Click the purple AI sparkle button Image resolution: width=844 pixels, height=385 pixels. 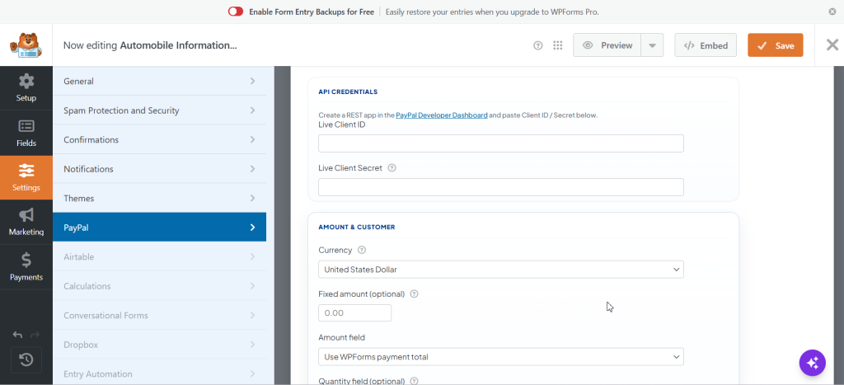[812, 363]
